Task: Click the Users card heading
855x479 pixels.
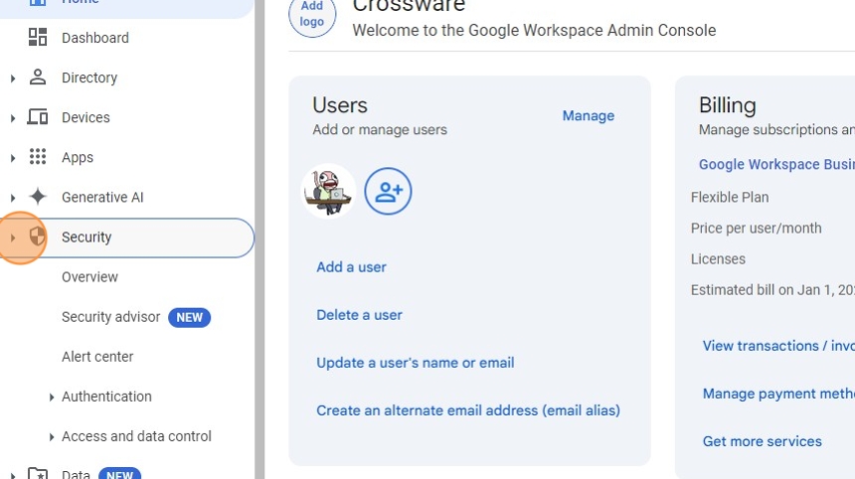Action: pyautogui.click(x=340, y=105)
